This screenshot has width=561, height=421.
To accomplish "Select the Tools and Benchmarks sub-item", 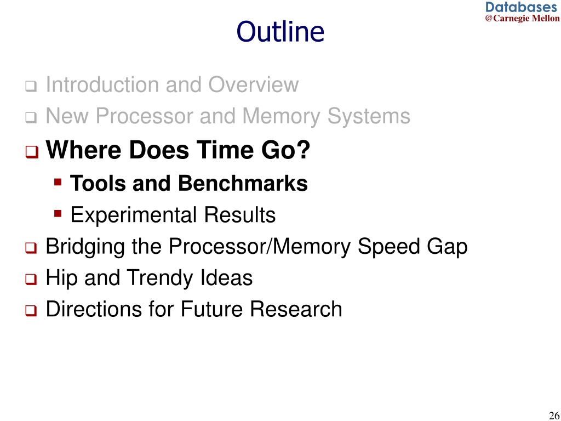I will click(189, 183).
